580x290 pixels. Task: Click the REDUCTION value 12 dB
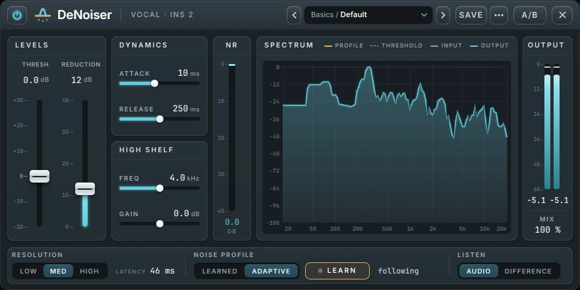pyautogui.click(x=81, y=80)
